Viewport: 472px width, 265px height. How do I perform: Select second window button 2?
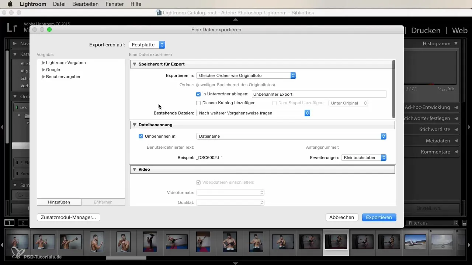(x=23, y=223)
